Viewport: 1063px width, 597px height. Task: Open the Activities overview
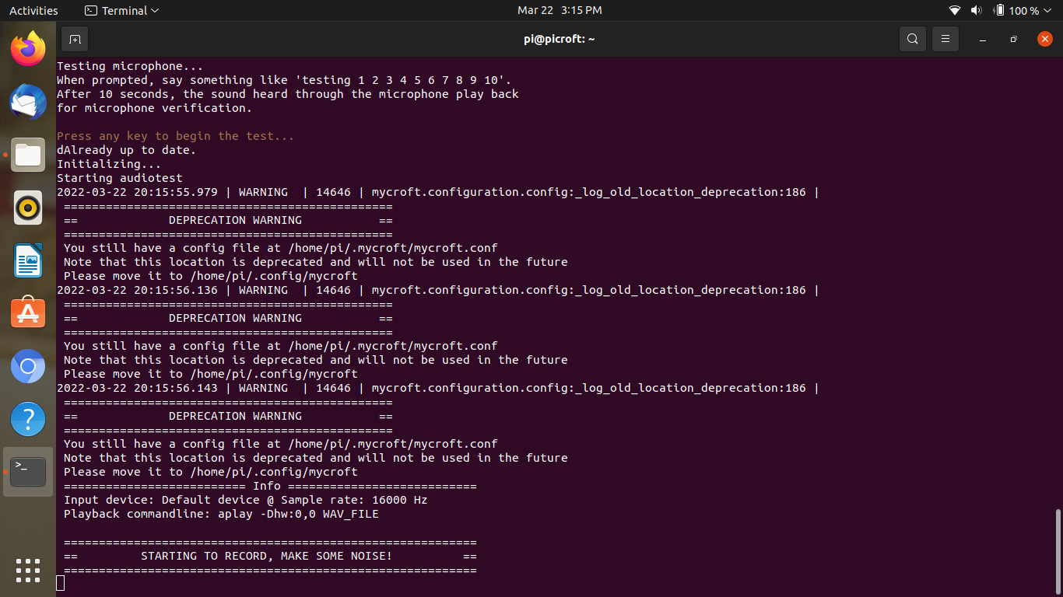[x=33, y=10]
